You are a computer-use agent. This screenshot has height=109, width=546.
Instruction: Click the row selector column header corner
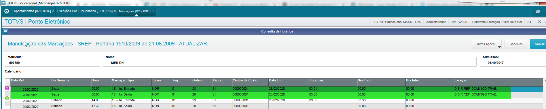pos(8,82)
